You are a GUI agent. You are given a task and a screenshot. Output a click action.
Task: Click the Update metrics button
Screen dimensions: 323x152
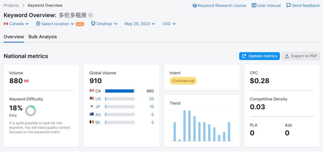click(259, 56)
